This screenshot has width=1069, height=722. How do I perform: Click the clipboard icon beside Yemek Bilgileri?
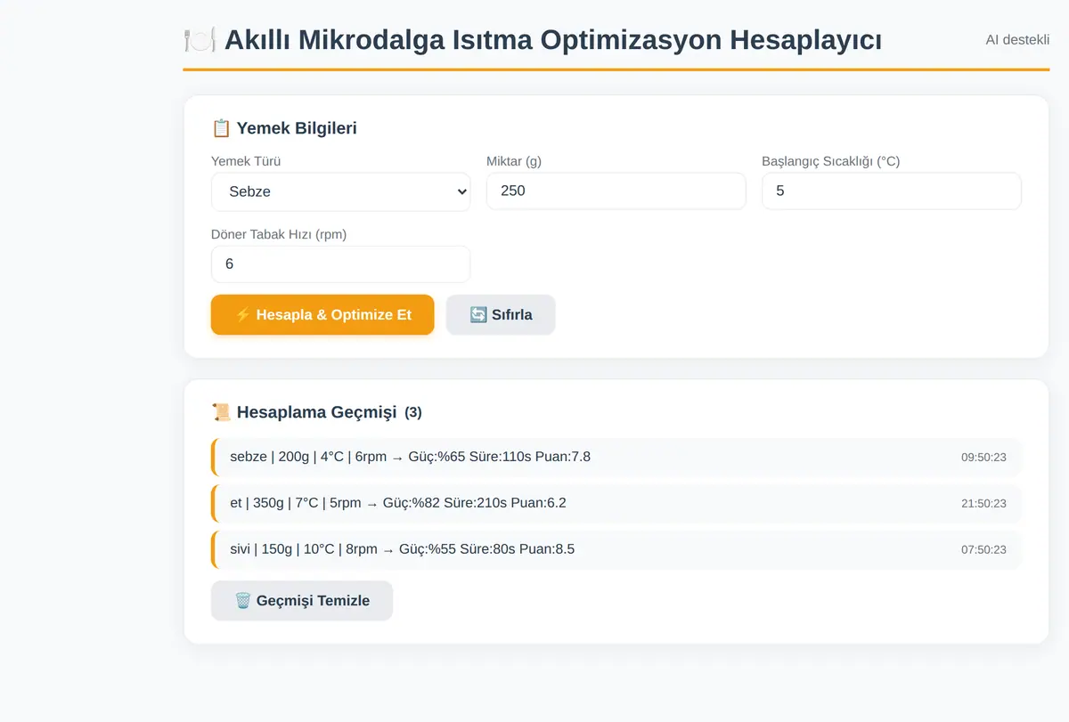[221, 128]
